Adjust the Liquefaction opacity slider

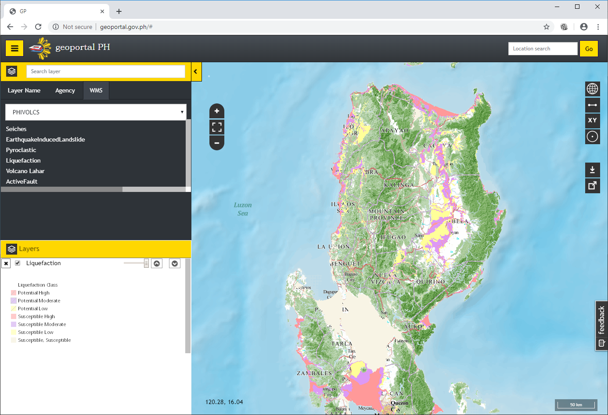(146, 263)
